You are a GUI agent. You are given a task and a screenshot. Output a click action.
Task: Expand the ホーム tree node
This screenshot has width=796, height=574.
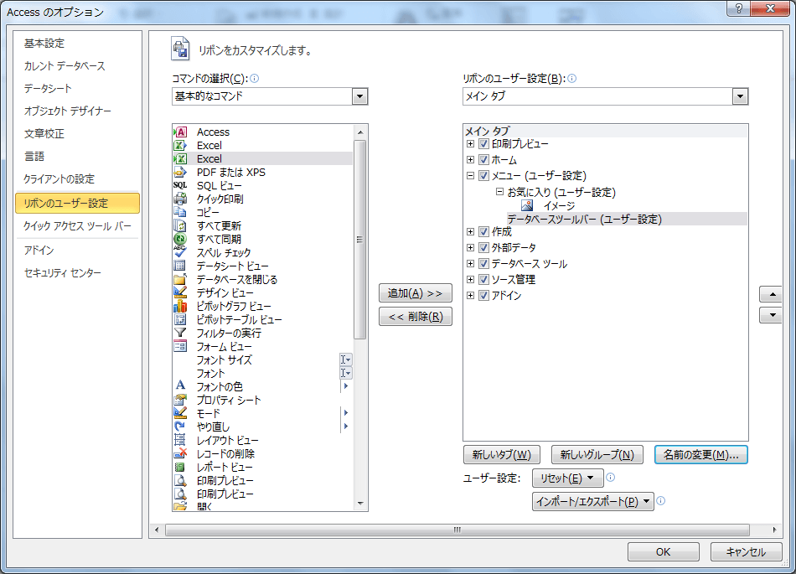point(471,159)
